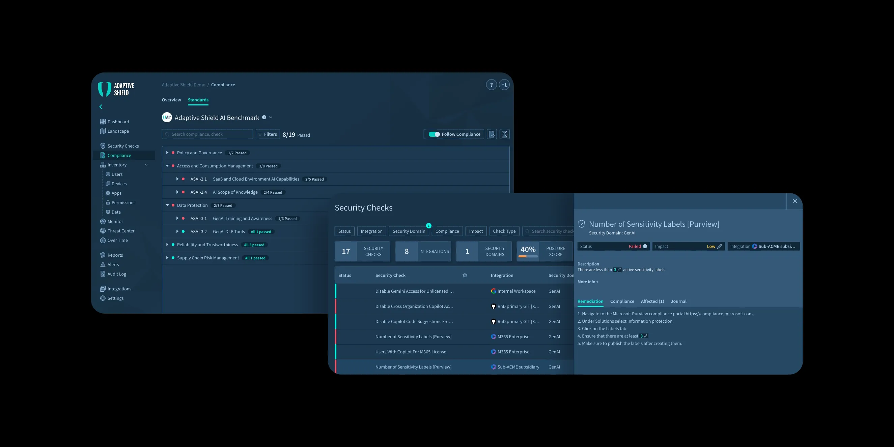
Task: Click the star column header icon
Action: click(x=465, y=275)
